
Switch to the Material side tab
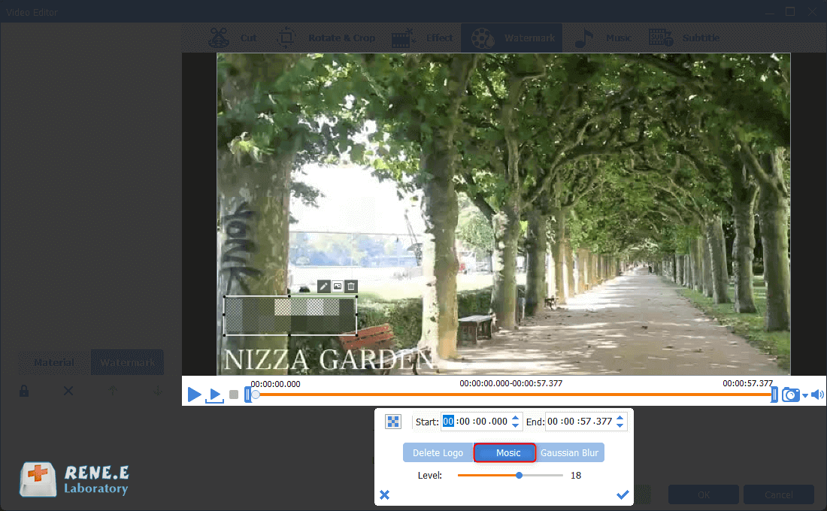tap(54, 362)
